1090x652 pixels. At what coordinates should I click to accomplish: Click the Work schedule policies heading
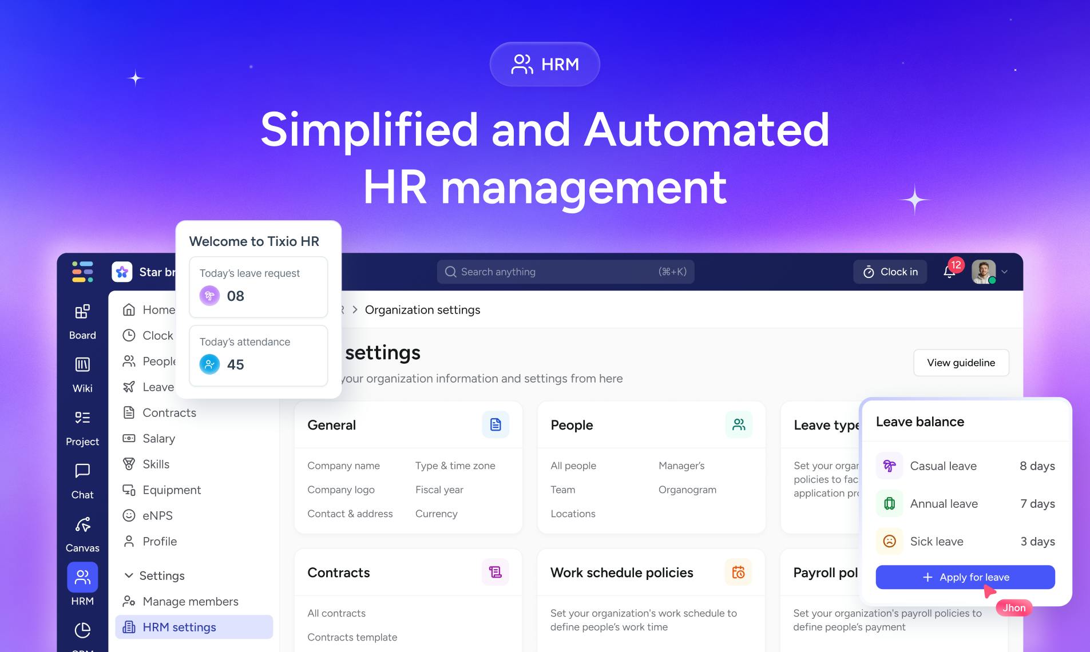622,573
